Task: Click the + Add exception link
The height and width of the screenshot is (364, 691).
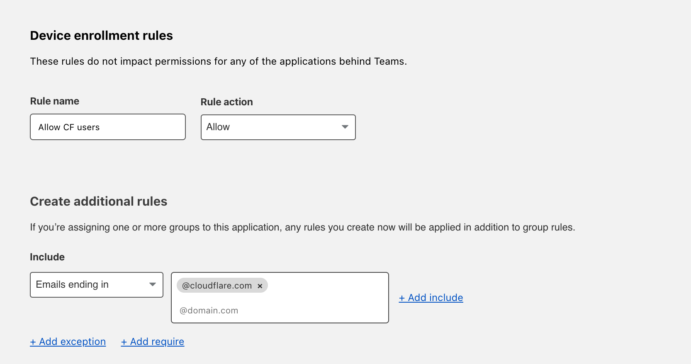Action: click(68, 342)
